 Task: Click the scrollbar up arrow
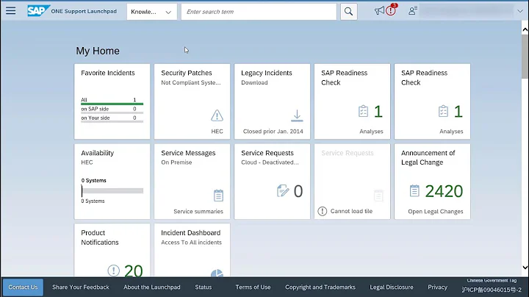click(525, 29)
